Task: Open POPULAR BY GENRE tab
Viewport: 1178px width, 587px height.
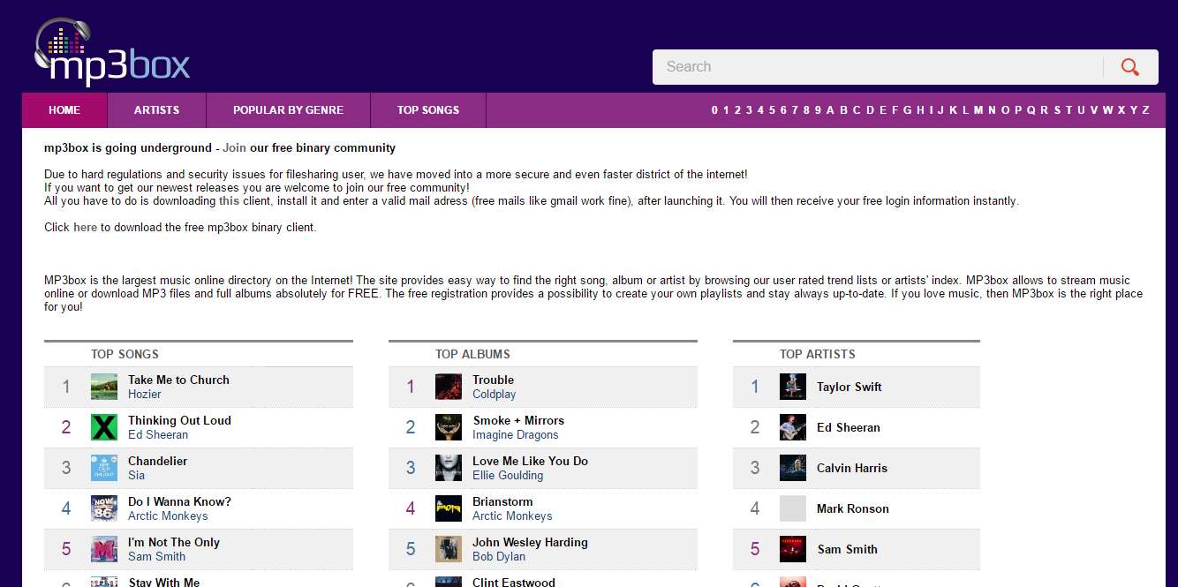Action: 288,110
